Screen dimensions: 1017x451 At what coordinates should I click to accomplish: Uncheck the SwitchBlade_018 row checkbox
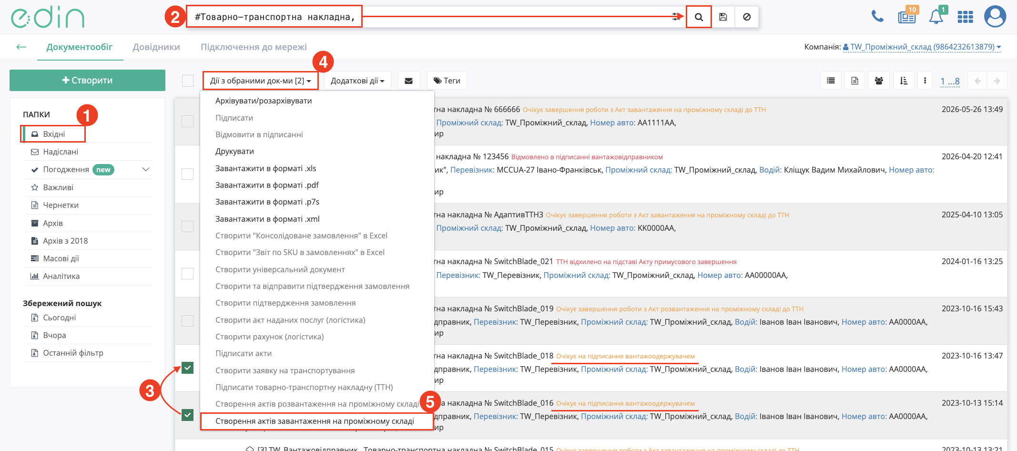tap(188, 368)
